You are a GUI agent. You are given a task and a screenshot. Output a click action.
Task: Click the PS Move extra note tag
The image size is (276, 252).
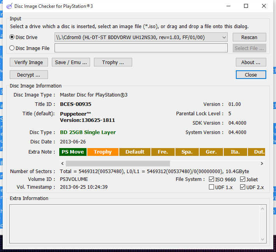pyautogui.click(x=73, y=152)
